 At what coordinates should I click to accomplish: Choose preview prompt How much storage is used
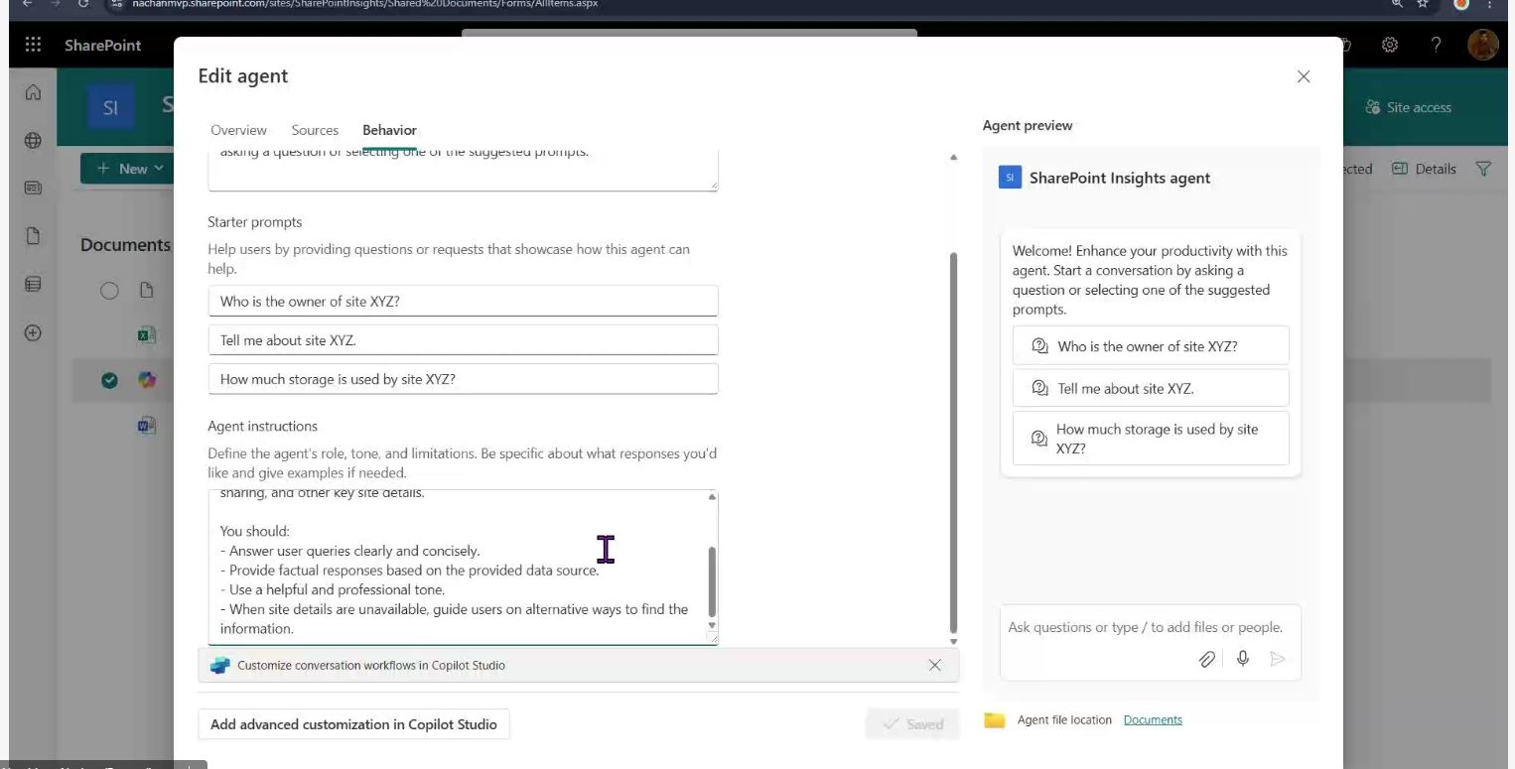coord(1151,439)
